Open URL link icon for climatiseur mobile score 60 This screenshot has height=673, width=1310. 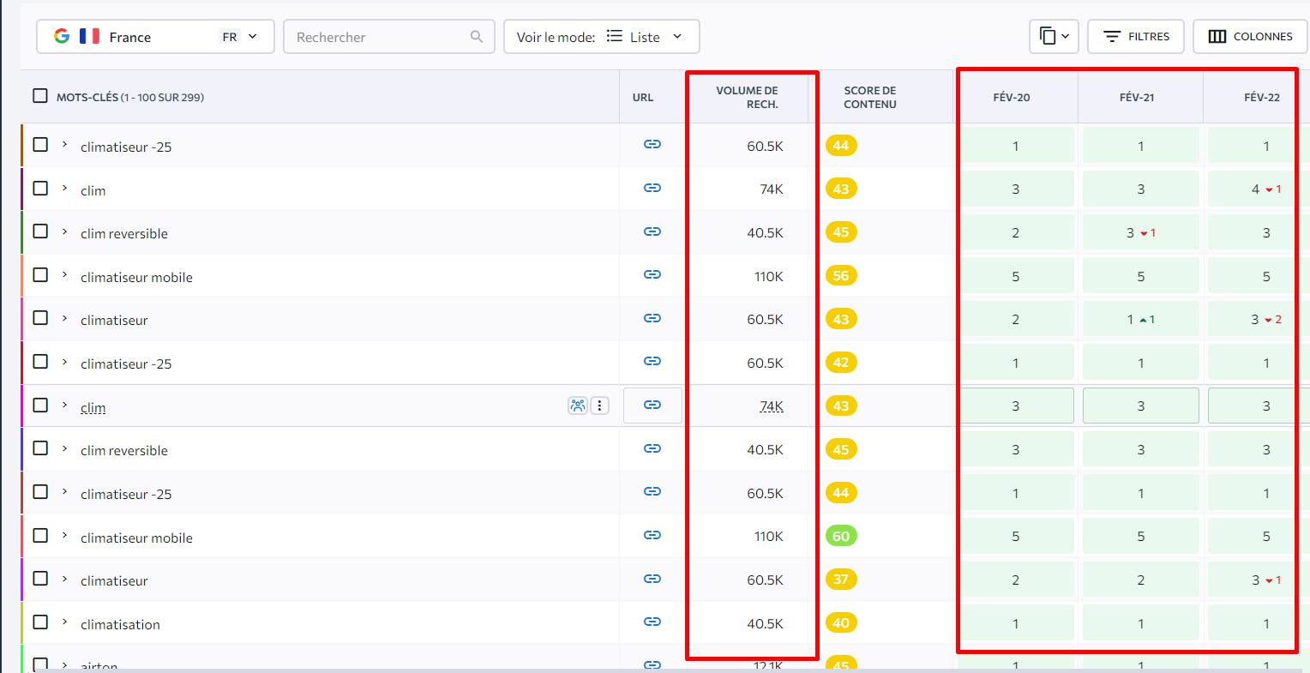pos(652,535)
